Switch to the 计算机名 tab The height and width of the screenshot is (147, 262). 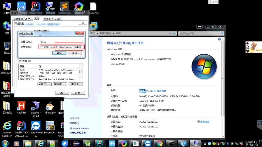pos(18,19)
